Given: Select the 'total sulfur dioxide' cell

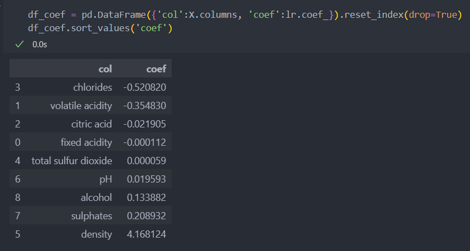Looking at the screenshot, I should (72, 161).
